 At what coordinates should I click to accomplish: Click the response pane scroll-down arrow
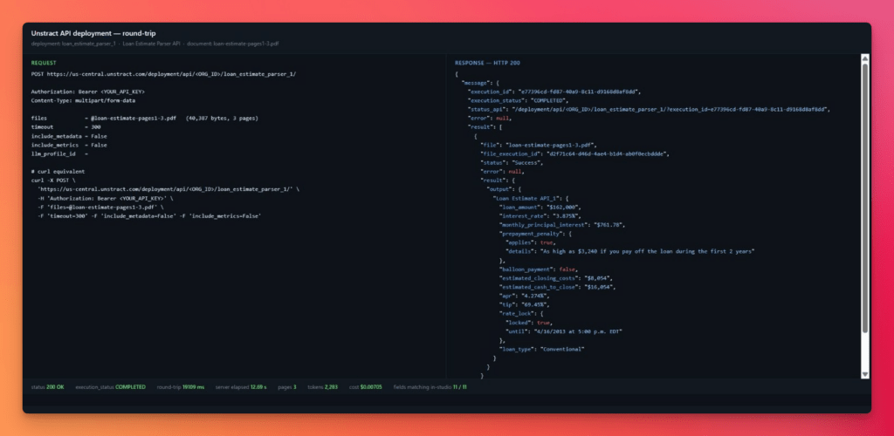[864, 374]
